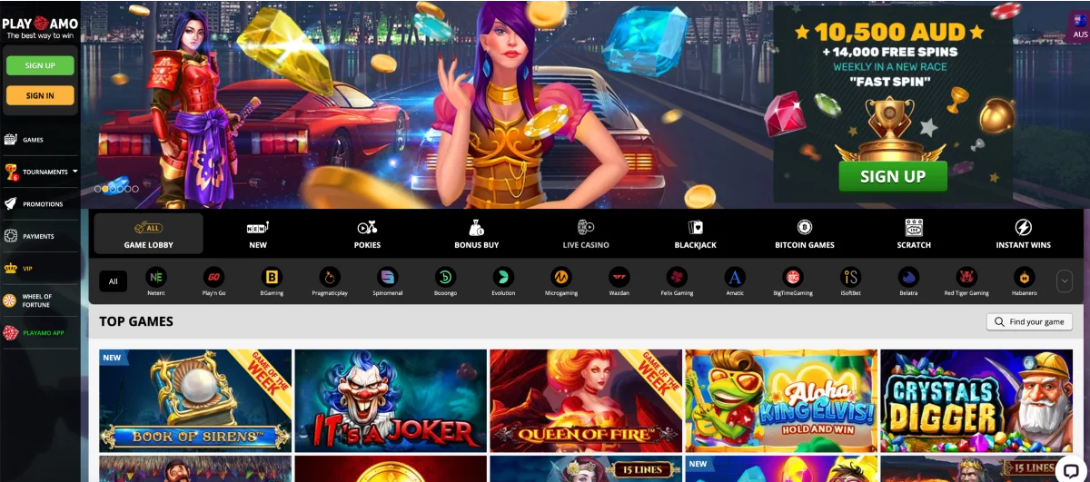
Task: Filter by Felix Gaming provider icon
Action: tap(677, 277)
